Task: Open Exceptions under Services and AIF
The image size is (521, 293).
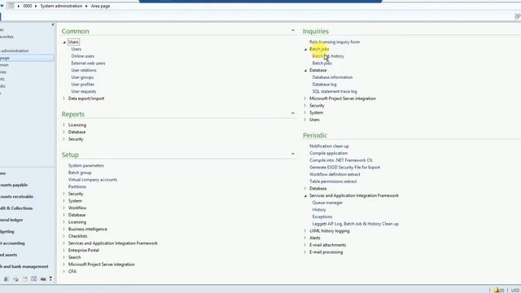Action: tap(322, 216)
